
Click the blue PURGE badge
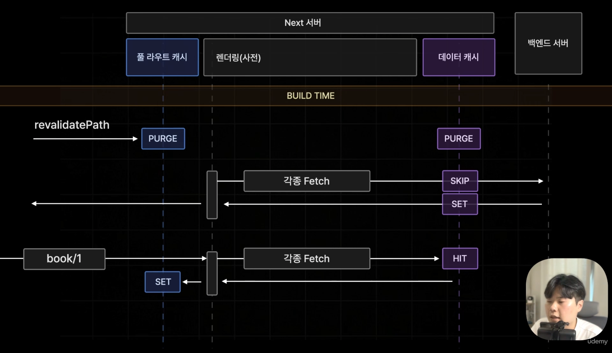(x=163, y=139)
